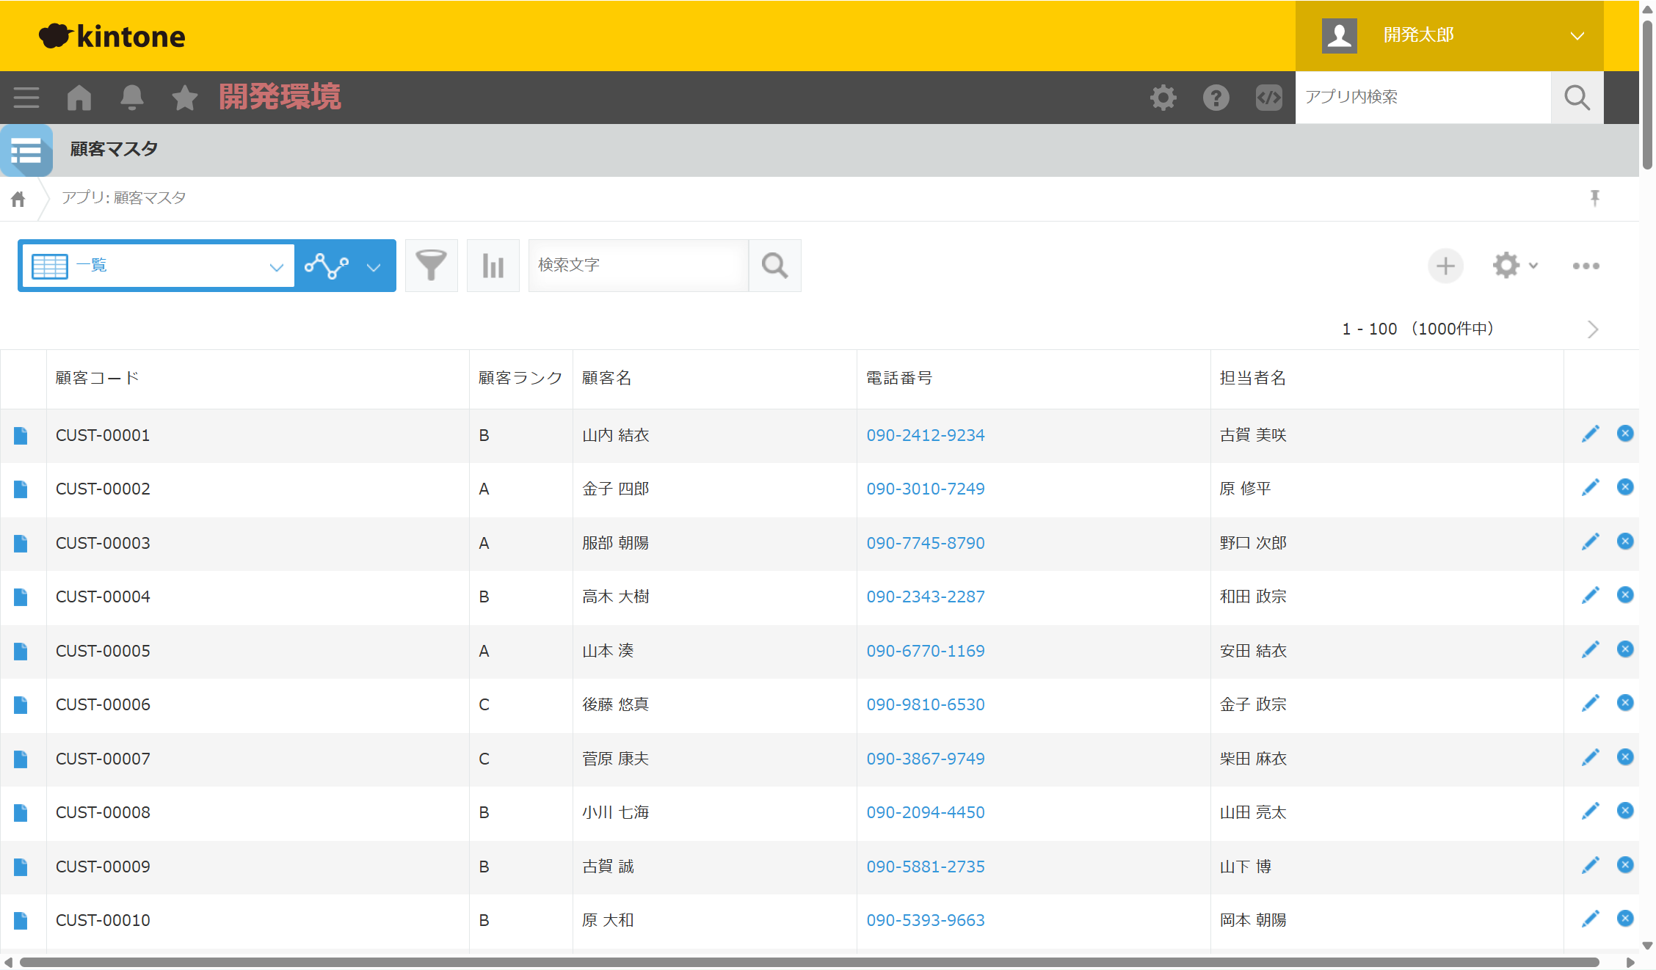This screenshot has height=970, width=1656.
Task: Click the plus icon to add record
Action: [x=1445, y=266]
